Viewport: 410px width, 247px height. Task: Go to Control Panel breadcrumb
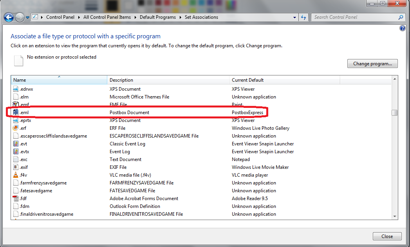click(x=60, y=17)
